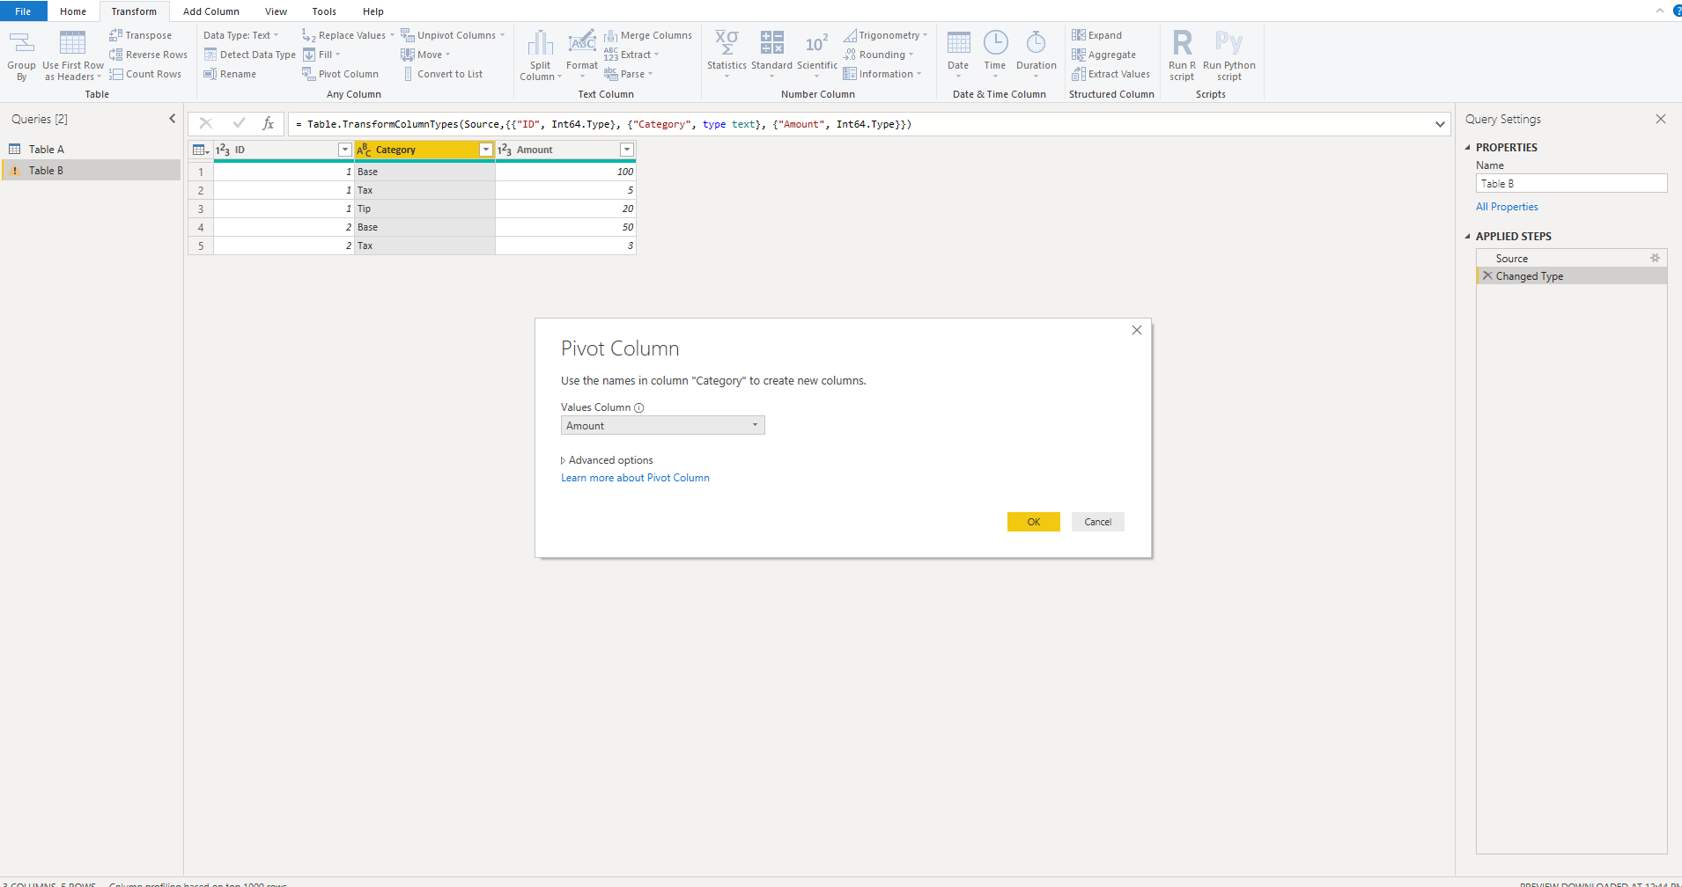This screenshot has height=887, width=1682.
Task: Click the Rename column tool
Action: coord(230,74)
